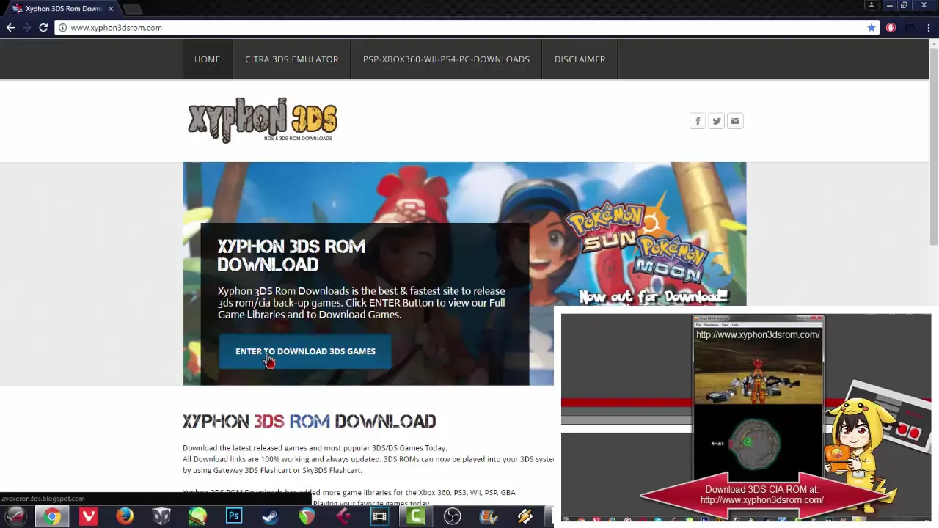Go to CITRA 3DS EMULATOR page
Image resolution: width=939 pixels, height=528 pixels.
[291, 59]
